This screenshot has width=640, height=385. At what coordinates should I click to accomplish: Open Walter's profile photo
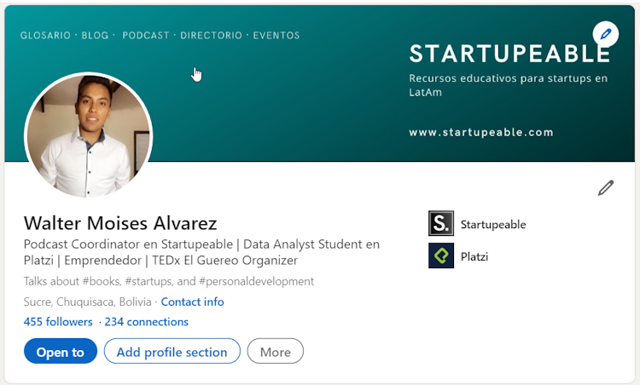[88, 135]
